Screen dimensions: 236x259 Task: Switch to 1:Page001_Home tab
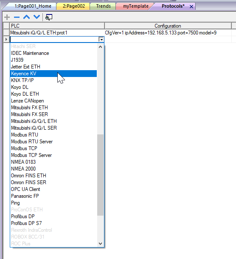coord(33,6)
